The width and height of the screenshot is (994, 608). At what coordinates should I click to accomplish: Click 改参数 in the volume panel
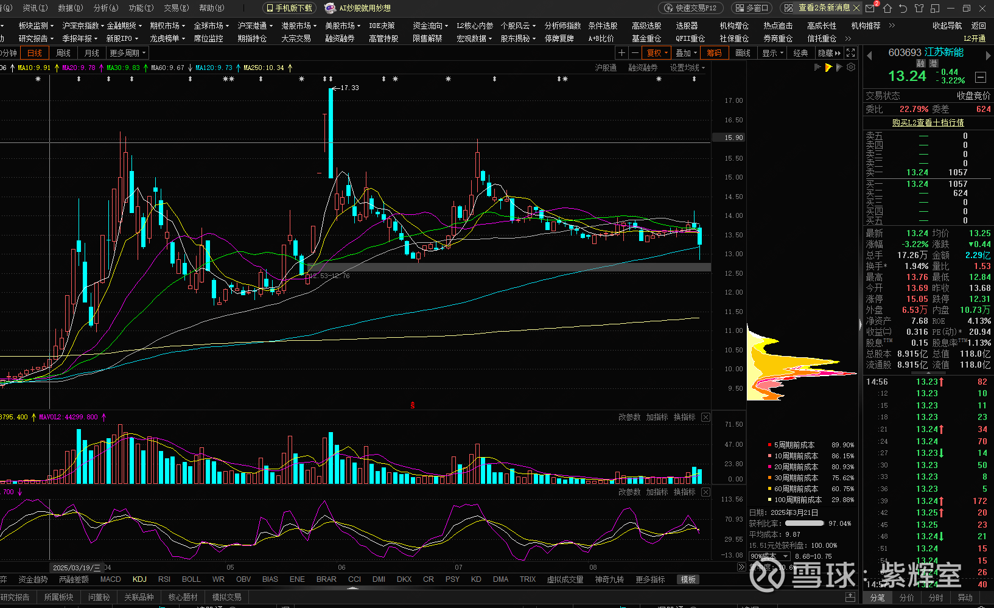pyautogui.click(x=629, y=417)
